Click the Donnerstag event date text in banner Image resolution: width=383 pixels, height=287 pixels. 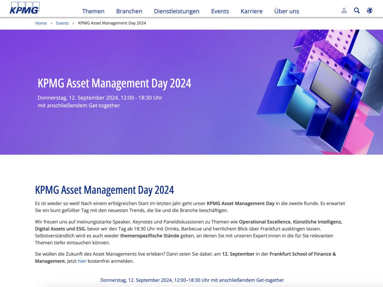[x=99, y=98]
